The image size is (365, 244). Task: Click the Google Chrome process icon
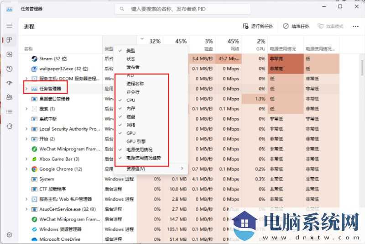coord(34,169)
